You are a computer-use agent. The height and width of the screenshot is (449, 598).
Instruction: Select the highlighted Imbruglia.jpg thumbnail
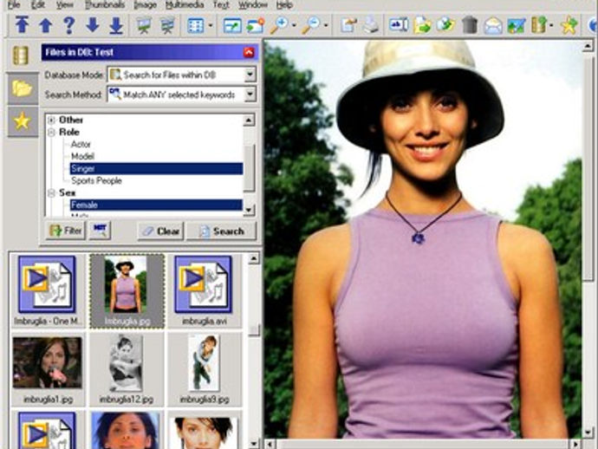[127, 291]
